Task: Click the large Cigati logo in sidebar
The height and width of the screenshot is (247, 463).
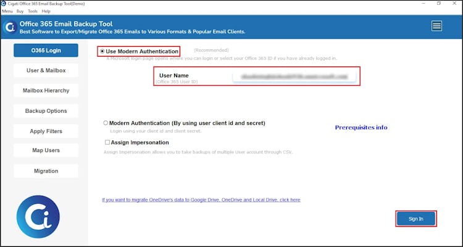Action: click(x=38, y=217)
